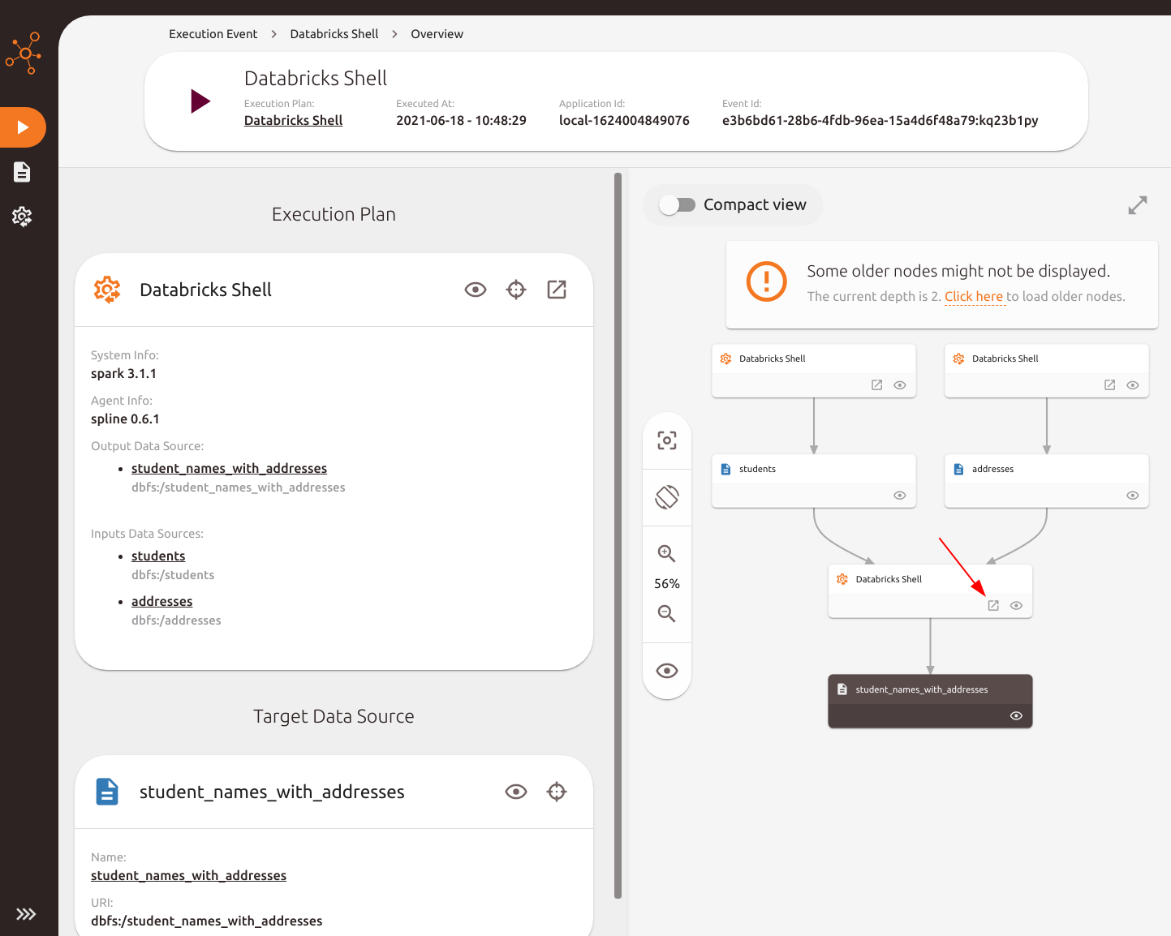
Task: Fit graph to view with focus icon
Action: click(667, 440)
